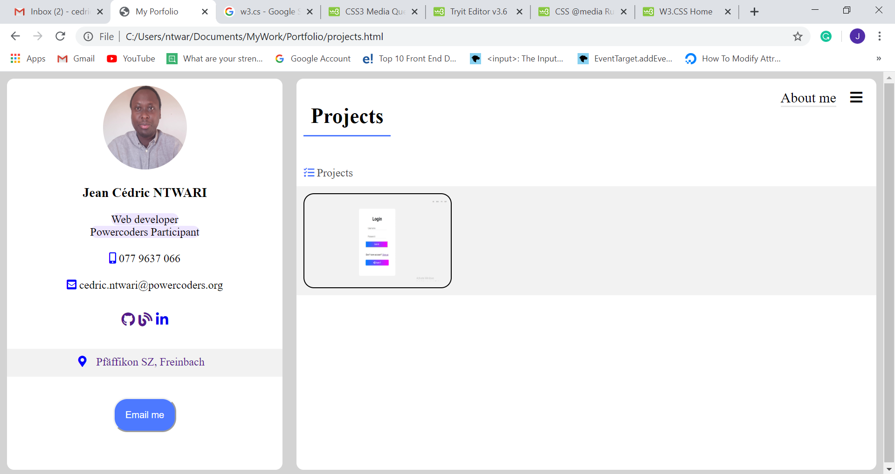Select the location pin beside Pfäffikon SZ

tap(82, 361)
